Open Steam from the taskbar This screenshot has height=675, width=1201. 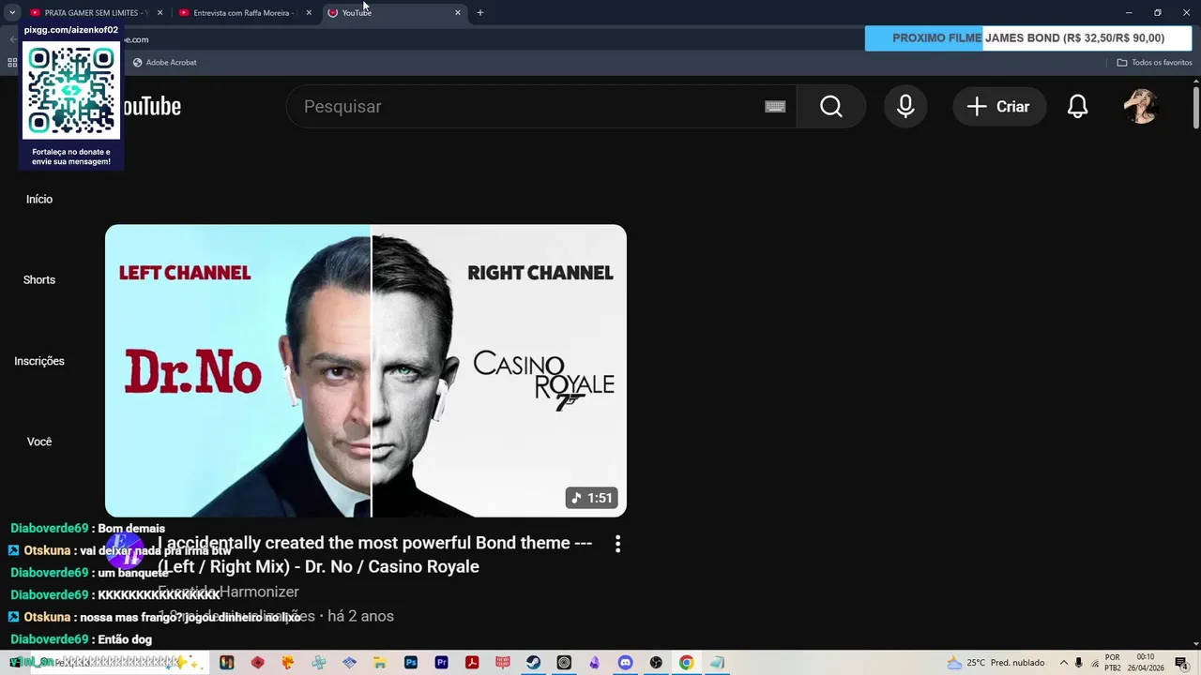[x=533, y=663]
